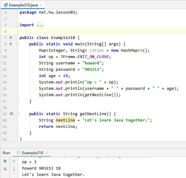Click the "903213" string literal
This screenshot has width=186, height=178.
[92, 69]
